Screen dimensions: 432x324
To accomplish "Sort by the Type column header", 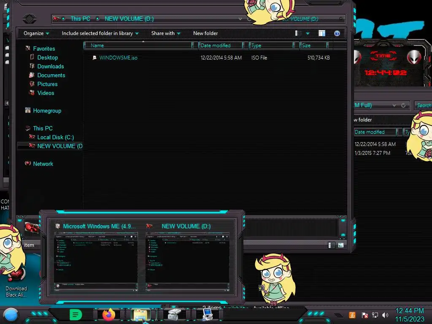I will [x=271, y=46].
